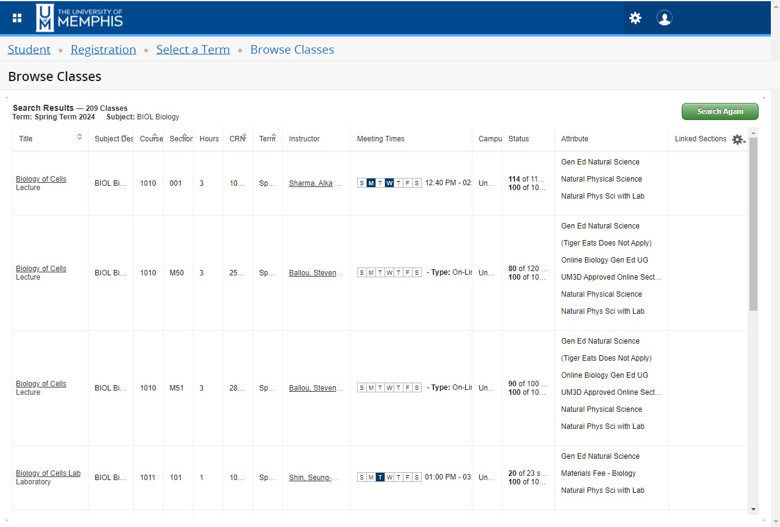Open settings gear in the header
The image size is (780, 527).
pos(635,18)
